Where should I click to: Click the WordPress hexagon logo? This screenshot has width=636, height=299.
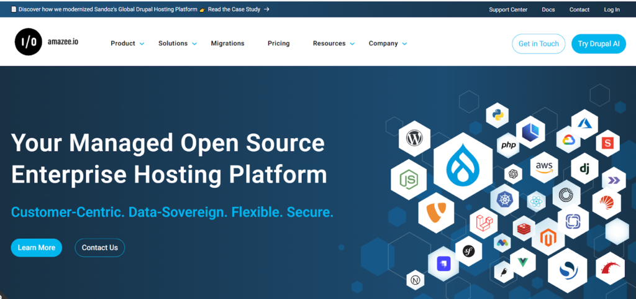click(x=414, y=138)
